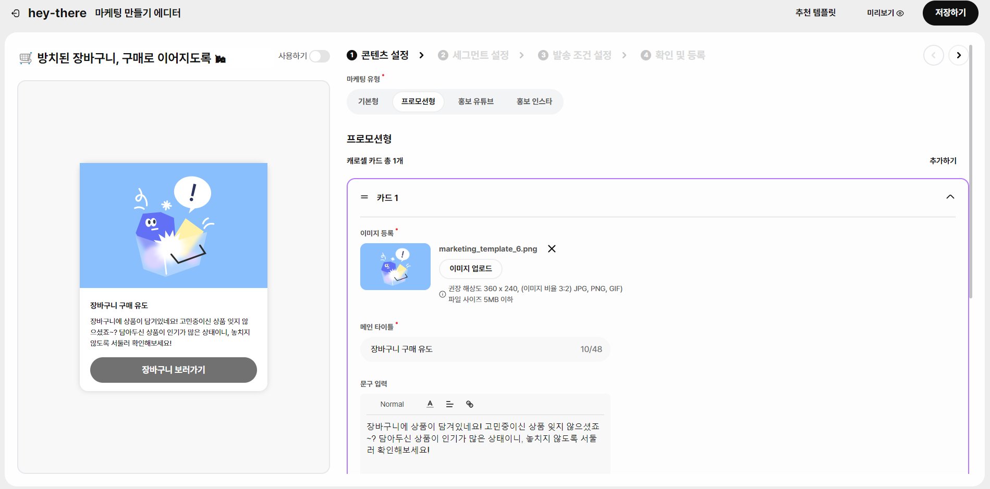Click the 메인 타이틀 input field
The height and width of the screenshot is (489, 990).
pos(485,349)
